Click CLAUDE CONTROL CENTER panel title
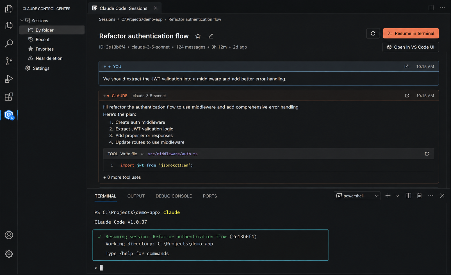451x275 pixels. click(46, 9)
